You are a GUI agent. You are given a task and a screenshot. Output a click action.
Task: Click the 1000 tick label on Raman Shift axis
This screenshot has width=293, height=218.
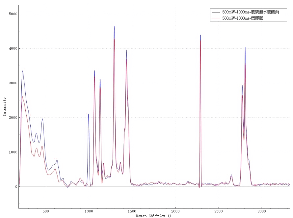pos(89,211)
